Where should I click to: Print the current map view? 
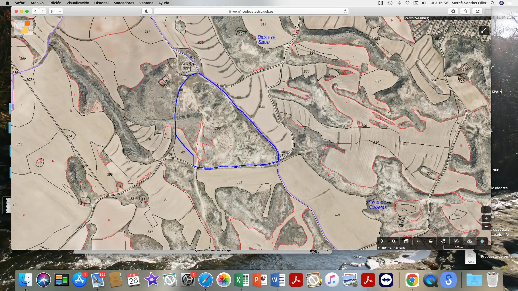click(431, 241)
